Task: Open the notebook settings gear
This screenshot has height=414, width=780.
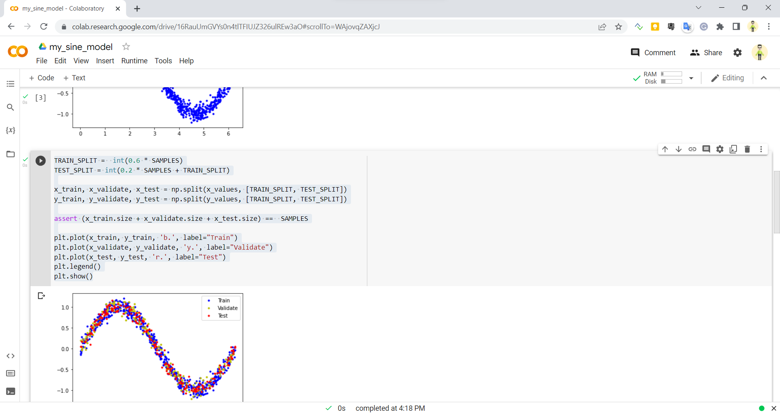Action: [x=737, y=52]
